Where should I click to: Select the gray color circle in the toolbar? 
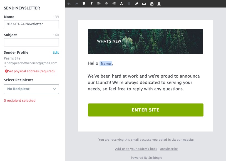coord(129,4)
